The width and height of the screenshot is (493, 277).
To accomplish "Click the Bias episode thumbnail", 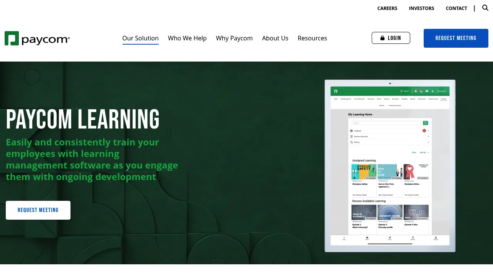I will click(x=416, y=212).
